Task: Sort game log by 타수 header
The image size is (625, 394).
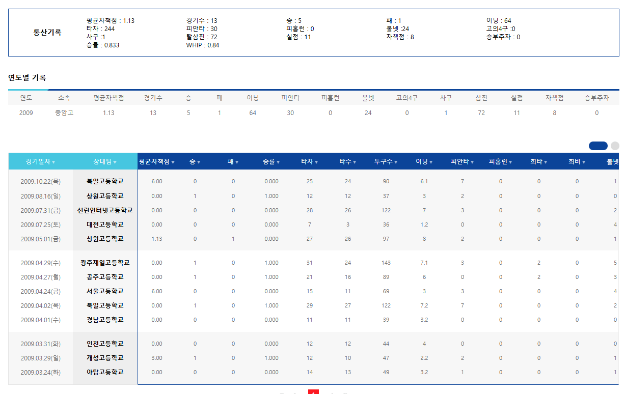Action: click(x=348, y=161)
